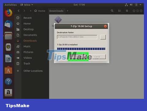Viewport: 147px width, 111px height.
Task: Click the path bar right scroll arrow
Action: point(68,11)
